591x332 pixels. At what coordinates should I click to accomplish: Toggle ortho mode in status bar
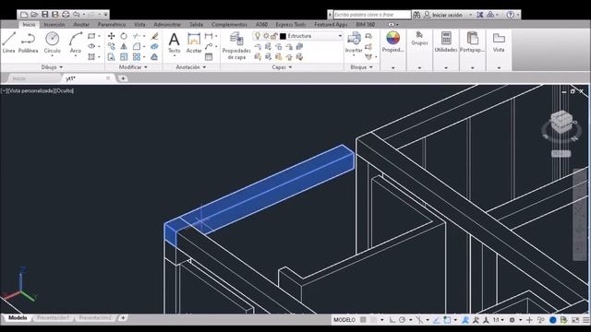[x=392, y=320]
